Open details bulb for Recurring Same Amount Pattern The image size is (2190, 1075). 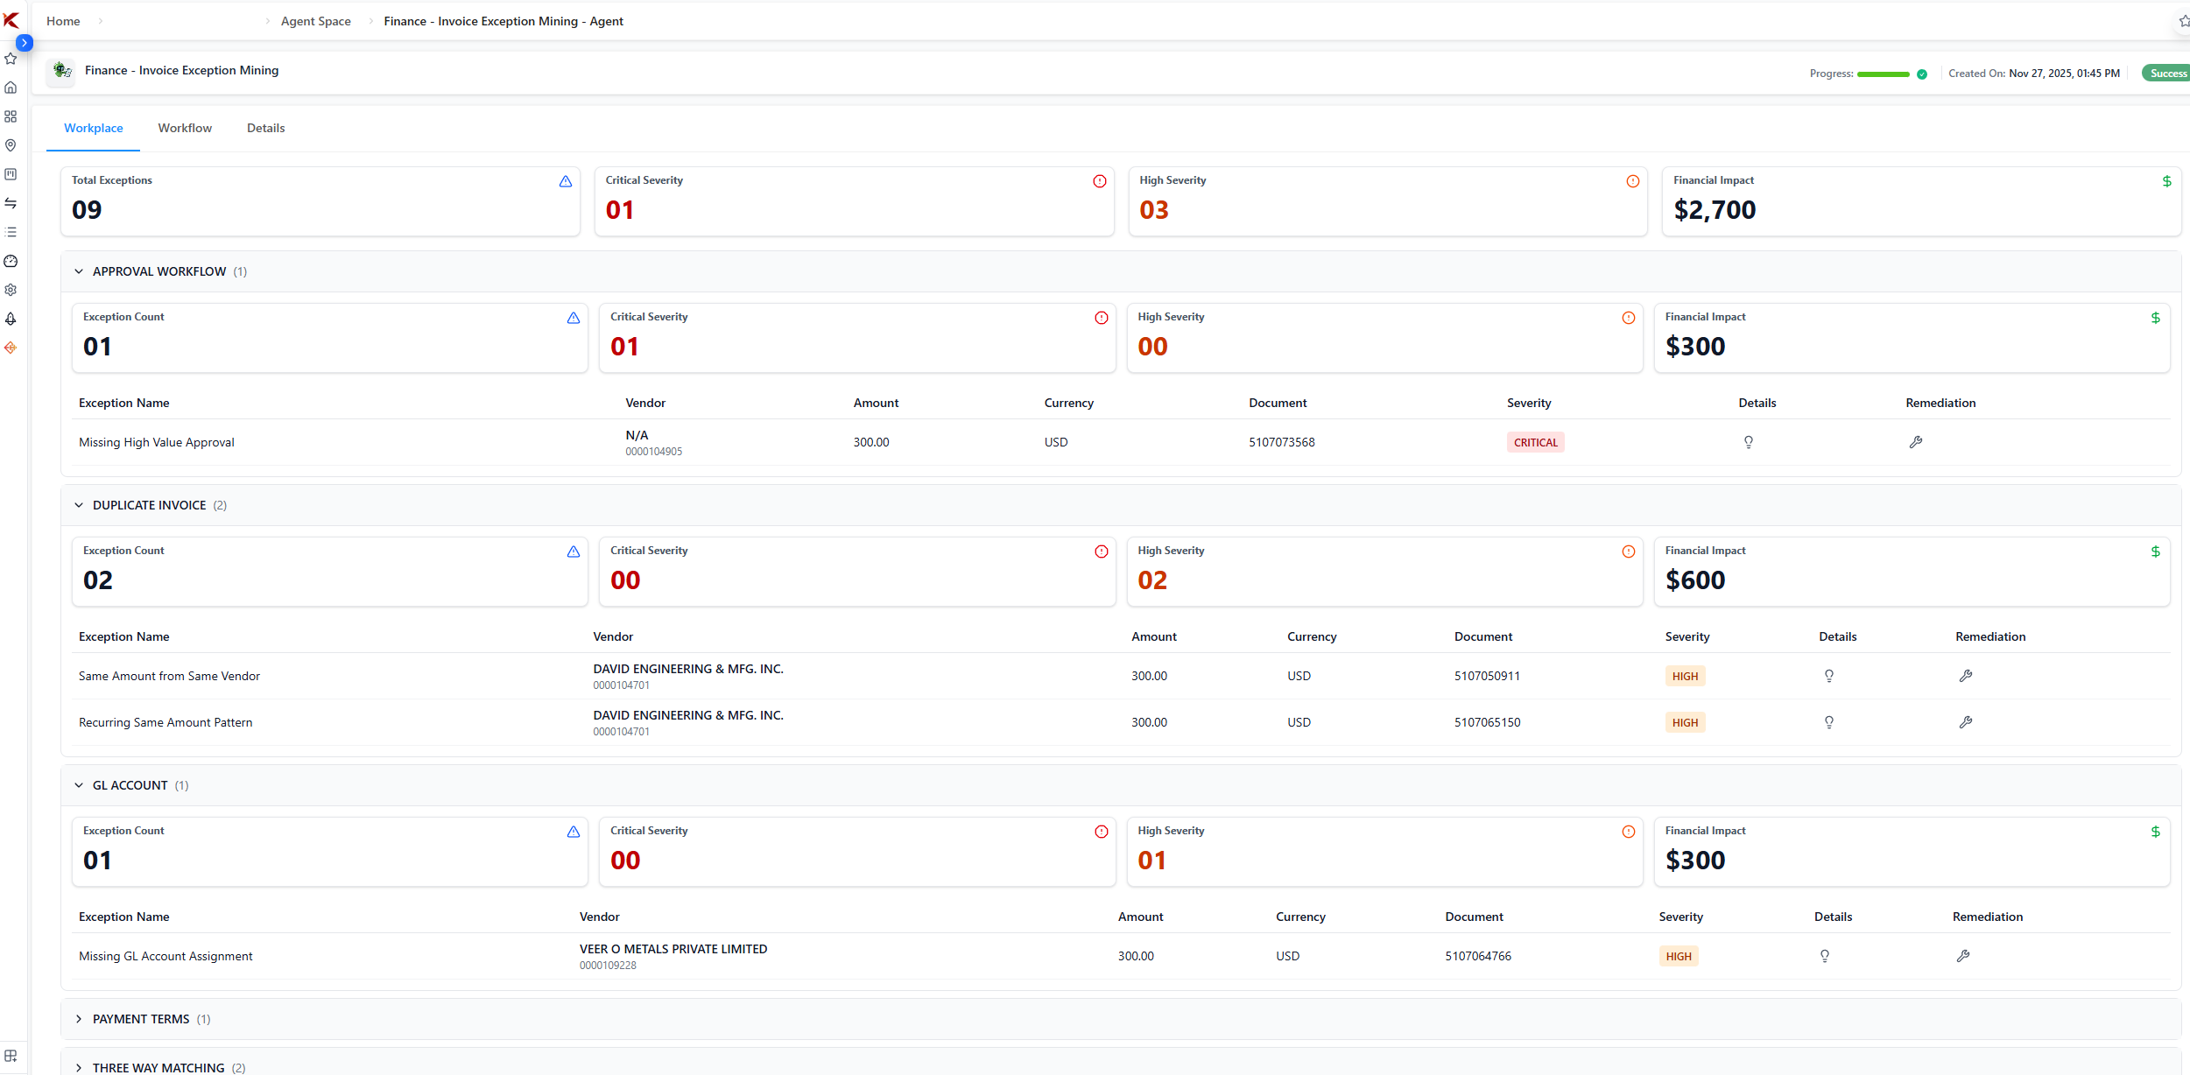coord(1828,722)
